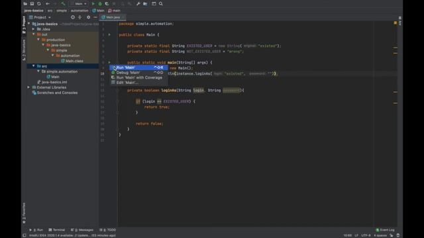Click Run with Coverage toolbar icon
Viewport: 424px width, 238px height.
(107, 4)
